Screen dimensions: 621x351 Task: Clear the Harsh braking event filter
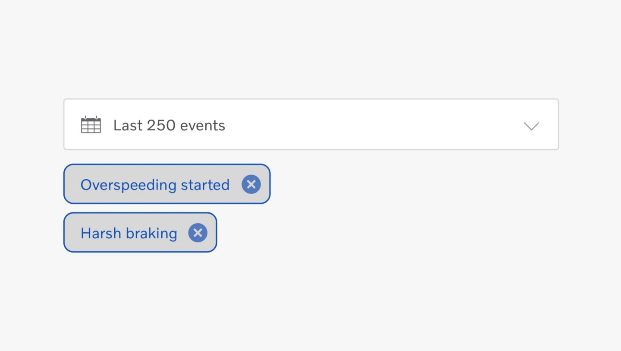click(198, 233)
